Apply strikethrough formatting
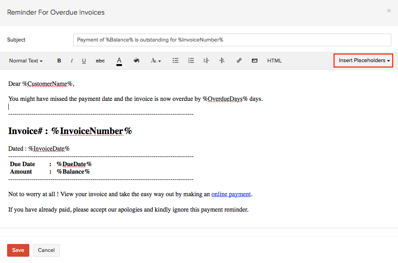Image resolution: width=398 pixels, height=263 pixels. pos(100,61)
